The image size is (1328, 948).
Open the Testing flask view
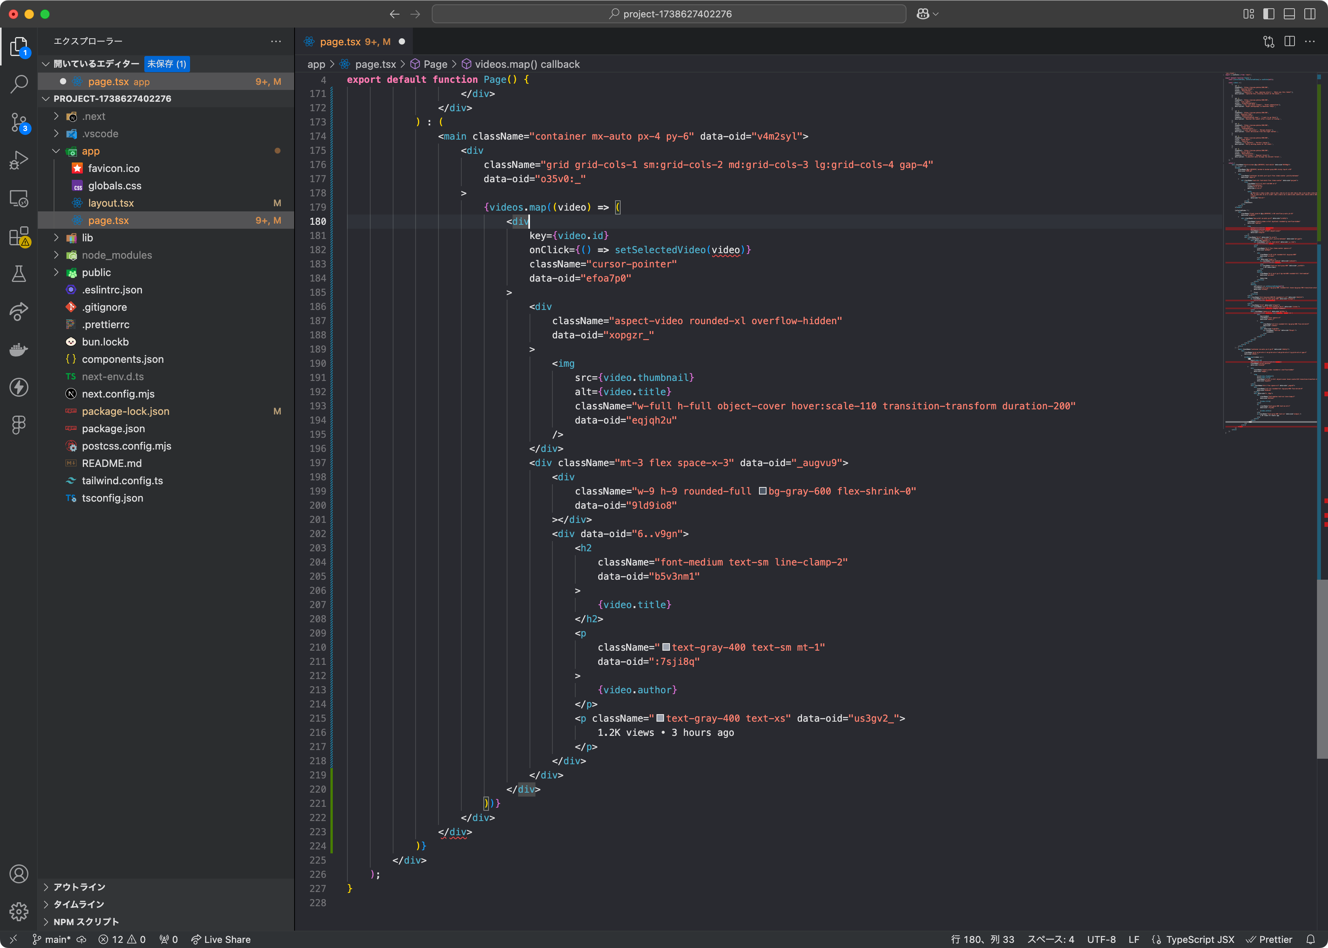[19, 274]
